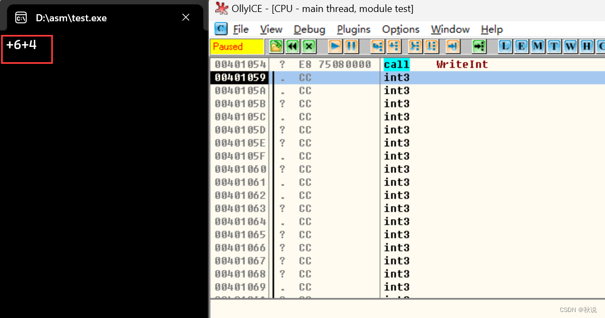The image size is (605, 318).
Task: Show Executable modules with E button
Action: [521, 47]
